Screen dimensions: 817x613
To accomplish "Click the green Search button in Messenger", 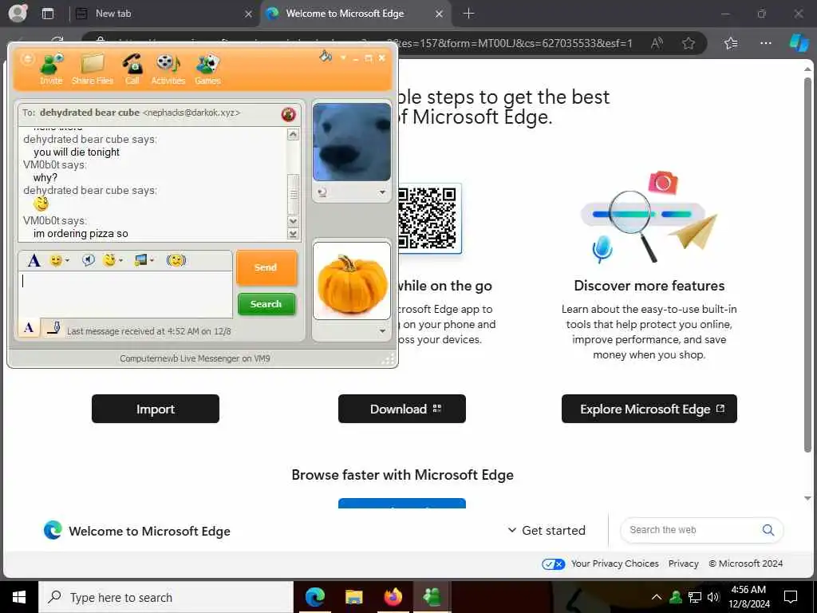I will point(266,304).
